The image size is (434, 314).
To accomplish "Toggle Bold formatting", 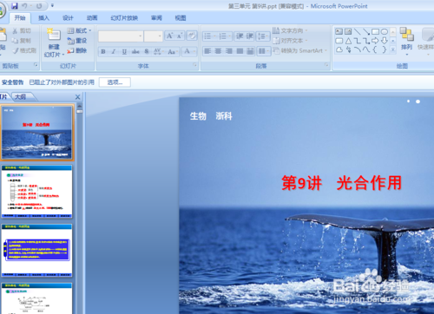I will 103,51.
